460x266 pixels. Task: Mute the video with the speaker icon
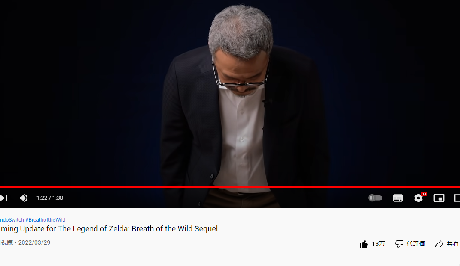click(x=24, y=198)
